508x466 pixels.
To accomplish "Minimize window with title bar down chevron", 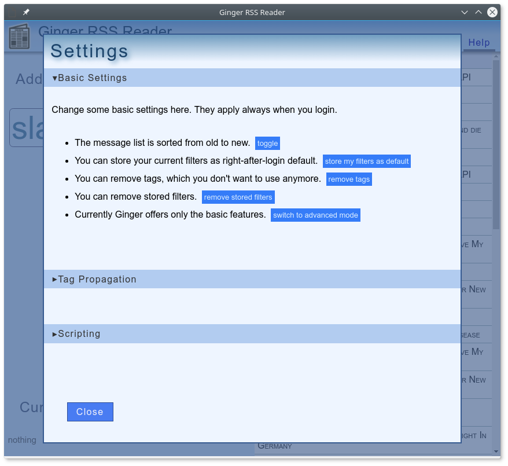I will pyautogui.click(x=464, y=12).
